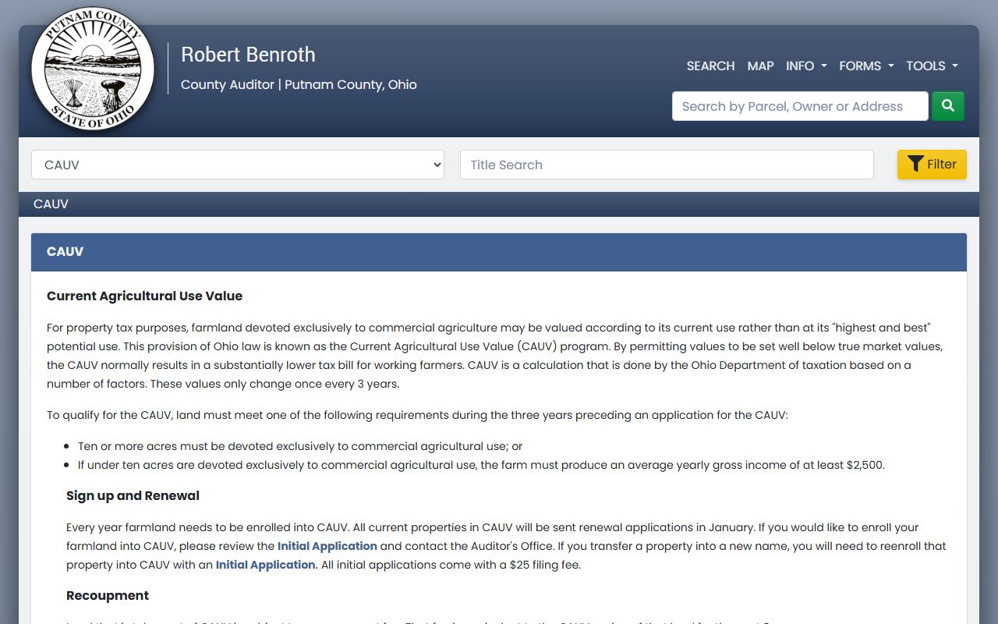Expand the FORMS dropdown menu
Image resolution: width=998 pixels, height=624 pixels.
click(865, 66)
